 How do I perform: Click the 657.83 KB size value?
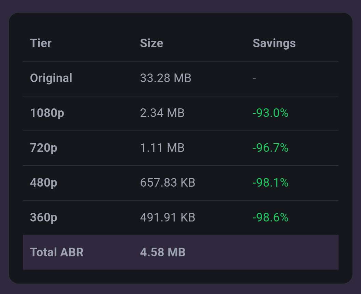pyautogui.click(x=168, y=183)
